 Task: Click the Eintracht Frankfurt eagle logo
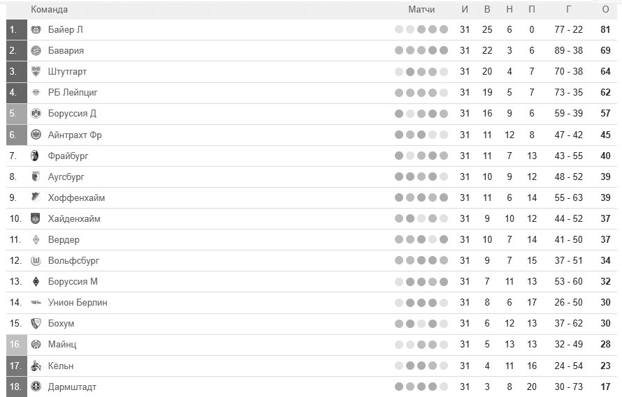[36, 135]
